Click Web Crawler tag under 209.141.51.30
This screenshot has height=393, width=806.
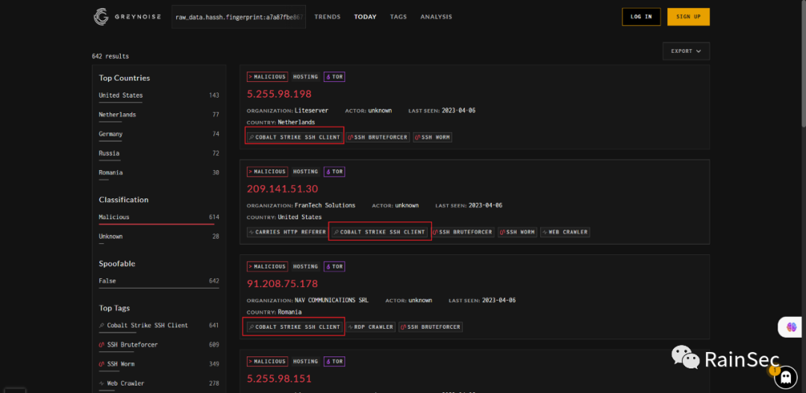pos(566,232)
